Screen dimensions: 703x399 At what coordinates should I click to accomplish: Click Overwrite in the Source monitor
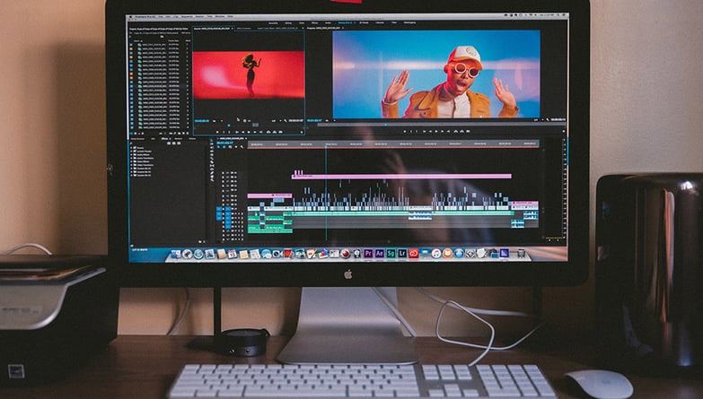275,132
